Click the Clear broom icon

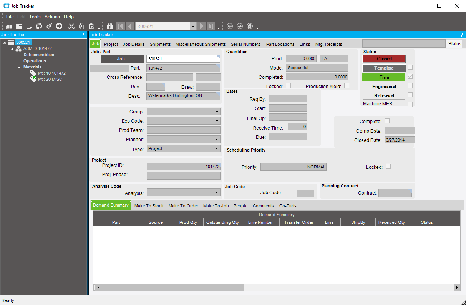point(49,26)
